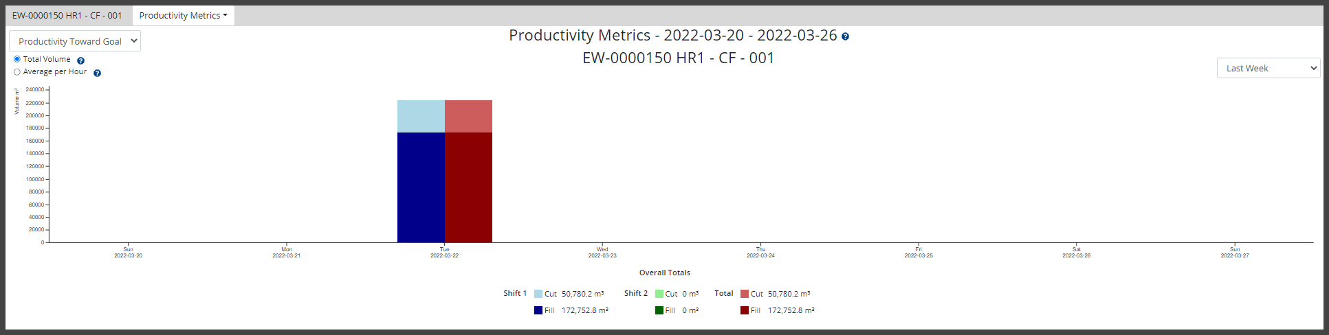
Task: Click the light blue Shift 1 Cut bar
Action: click(x=421, y=116)
